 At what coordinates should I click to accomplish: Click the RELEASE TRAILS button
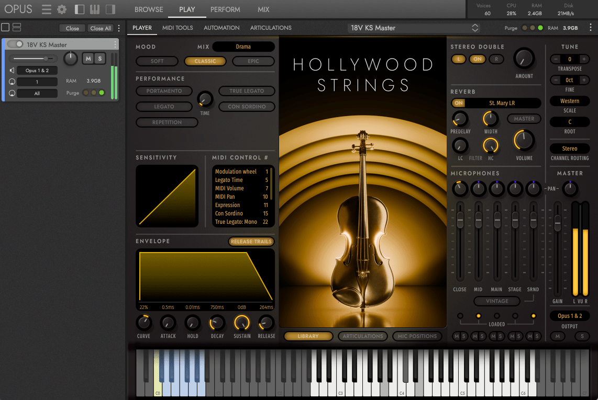pyautogui.click(x=251, y=242)
